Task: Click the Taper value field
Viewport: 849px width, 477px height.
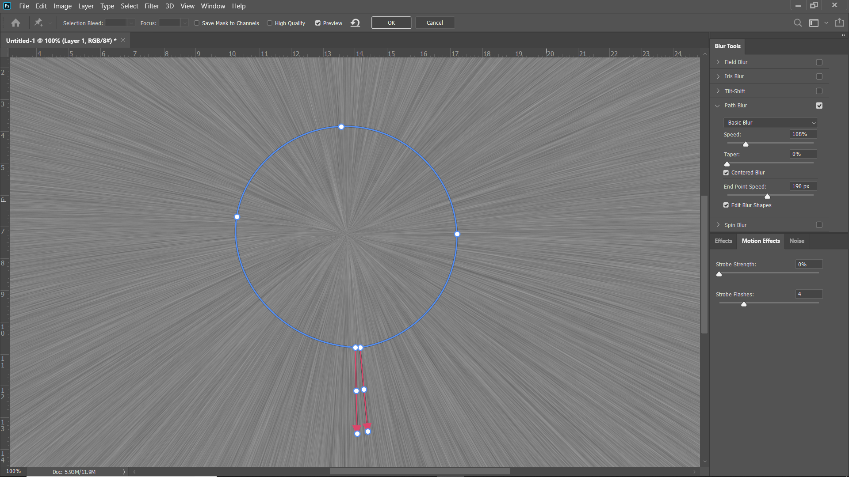Action: pyautogui.click(x=803, y=154)
